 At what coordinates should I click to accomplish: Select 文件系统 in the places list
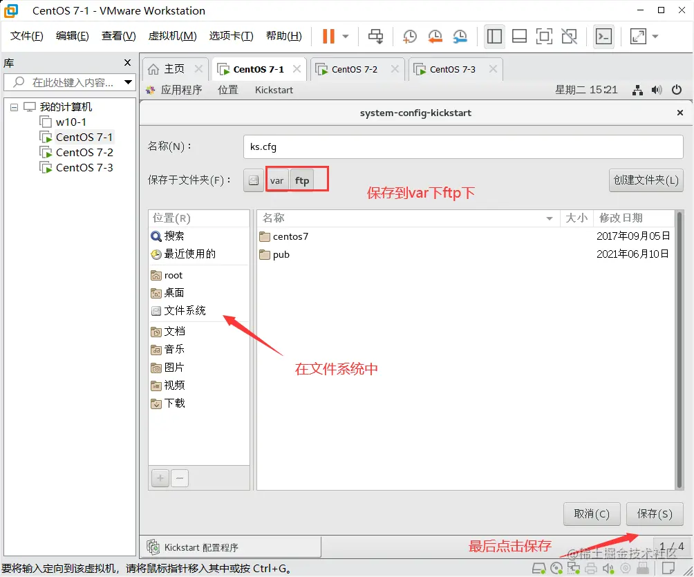[x=198, y=311]
